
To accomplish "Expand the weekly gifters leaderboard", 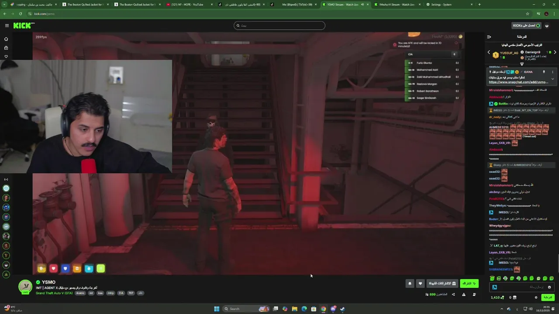I will [521, 64].
